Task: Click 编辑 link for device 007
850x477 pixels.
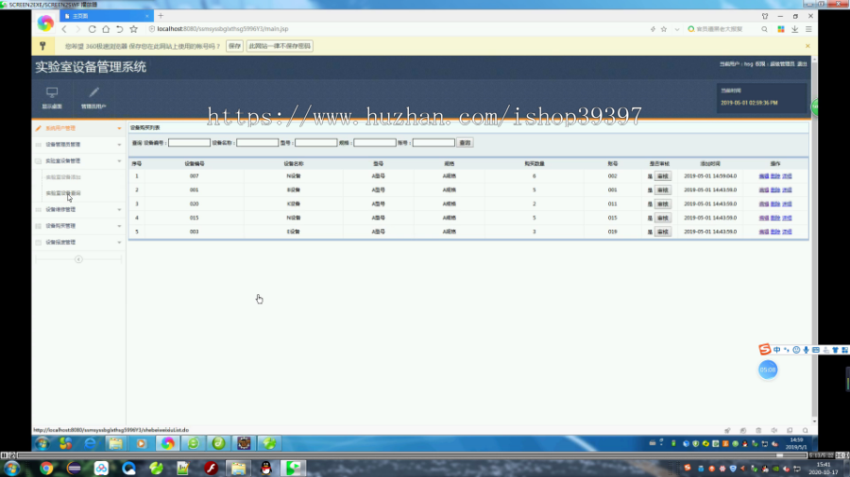Action: click(764, 176)
